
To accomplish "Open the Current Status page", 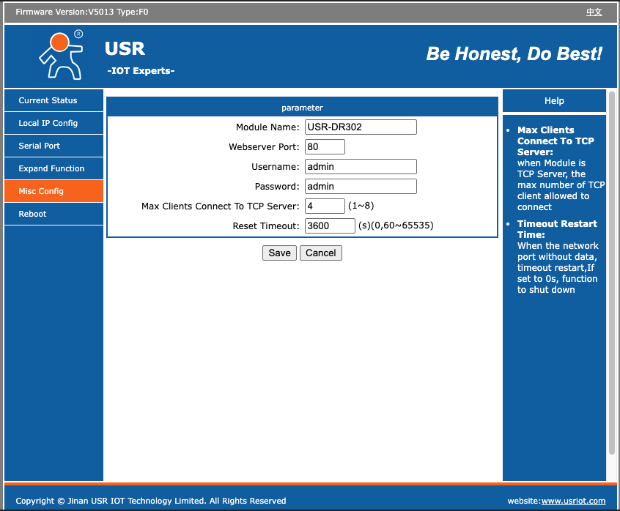I will pyautogui.click(x=53, y=100).
